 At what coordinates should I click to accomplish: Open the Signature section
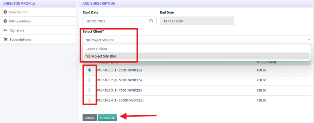17,30
